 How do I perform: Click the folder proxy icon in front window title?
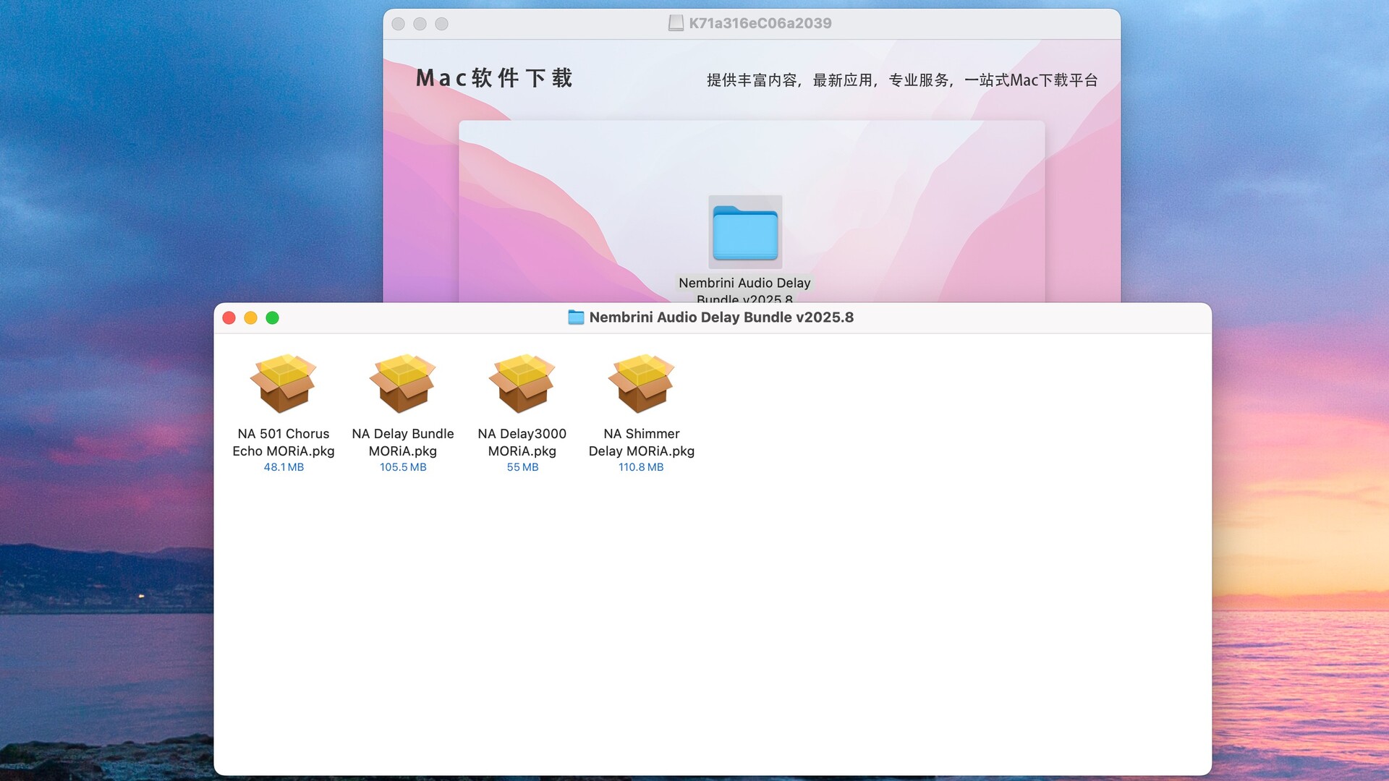(576, 317)
